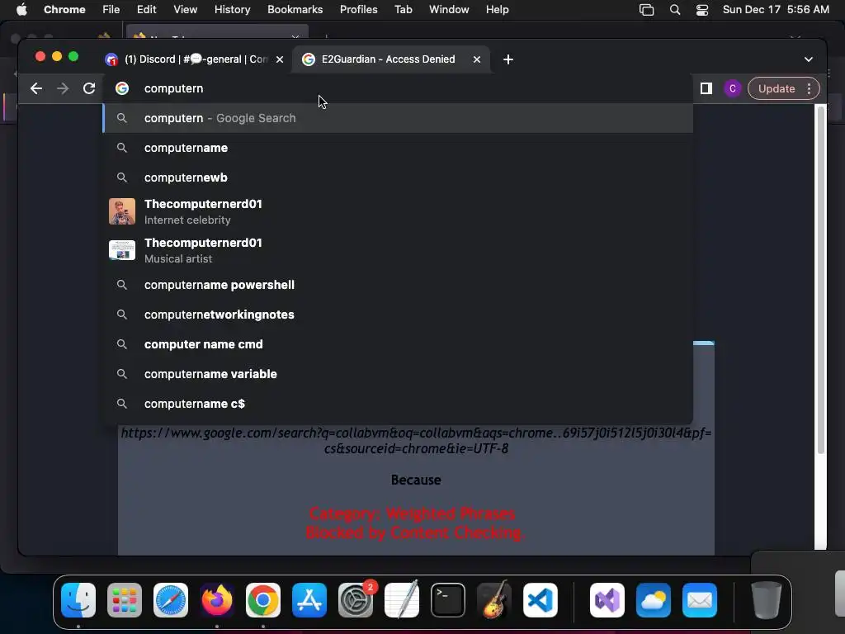The width and height of the screenshot is (845, 634).
Task: Open System Settings from the Dock
Action: (x=356, y=600)
